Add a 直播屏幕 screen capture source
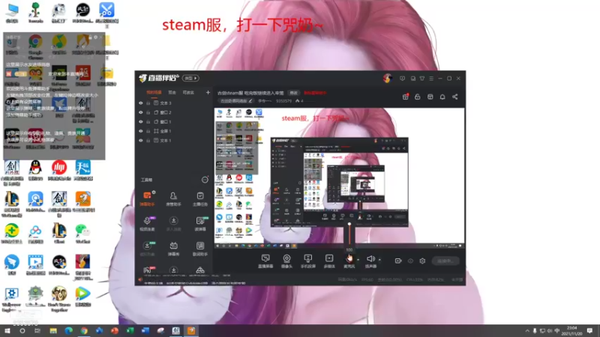The height and width of the screenshot is (337, 600). pos(265,261)
